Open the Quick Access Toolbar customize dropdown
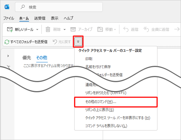The height and width of the screenshot is (140, 181). (78, 42)
